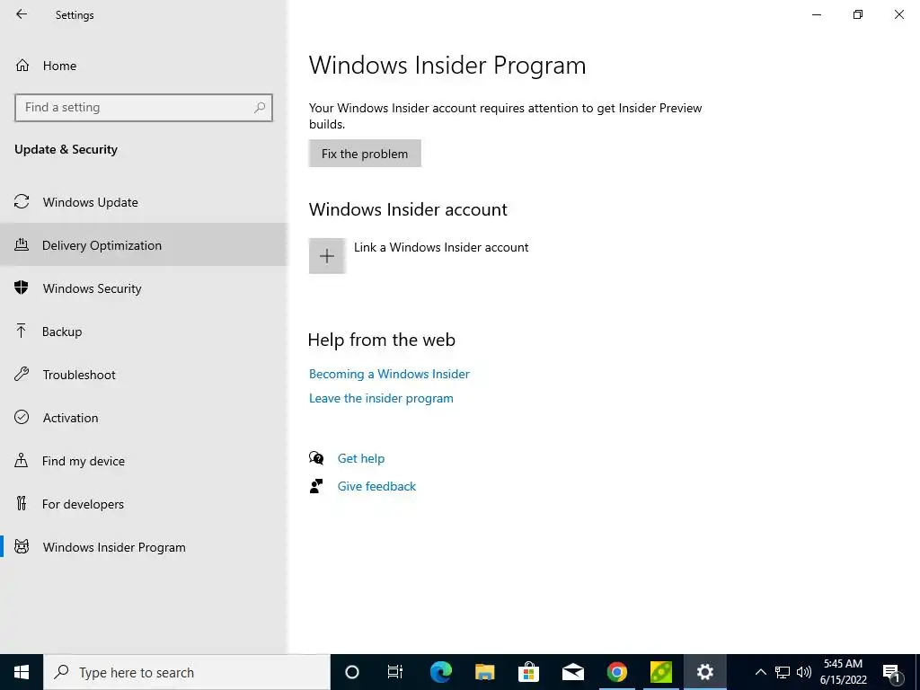Open the Leave the insider program link
920x690 pixels.
tap(381, 398)
